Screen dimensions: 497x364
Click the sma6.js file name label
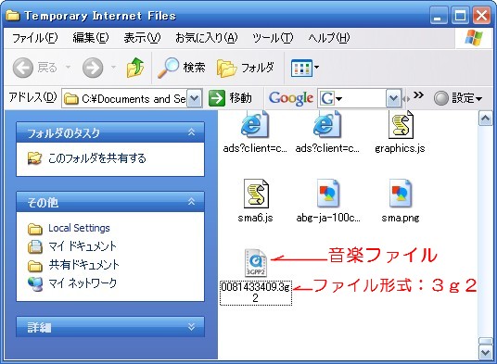coord(256,218)
